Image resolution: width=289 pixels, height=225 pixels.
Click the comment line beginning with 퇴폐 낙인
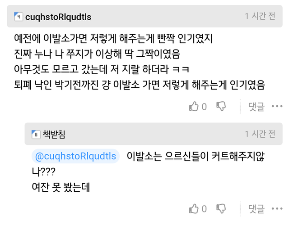point(139,84)
